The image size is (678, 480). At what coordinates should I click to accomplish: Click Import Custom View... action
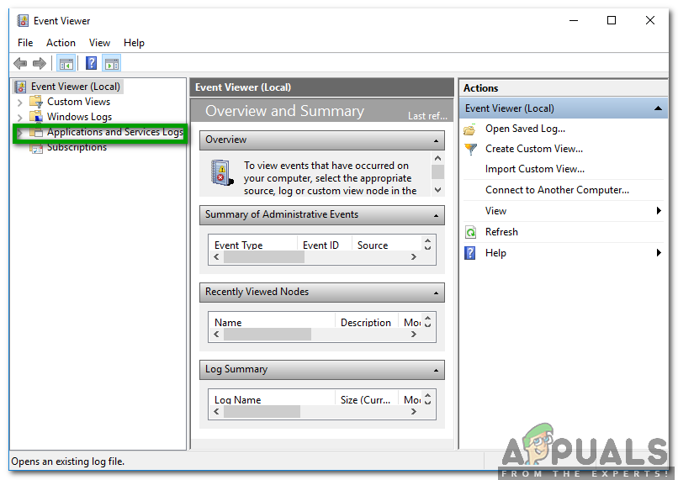pyautogui.click(x=535, y=169)
